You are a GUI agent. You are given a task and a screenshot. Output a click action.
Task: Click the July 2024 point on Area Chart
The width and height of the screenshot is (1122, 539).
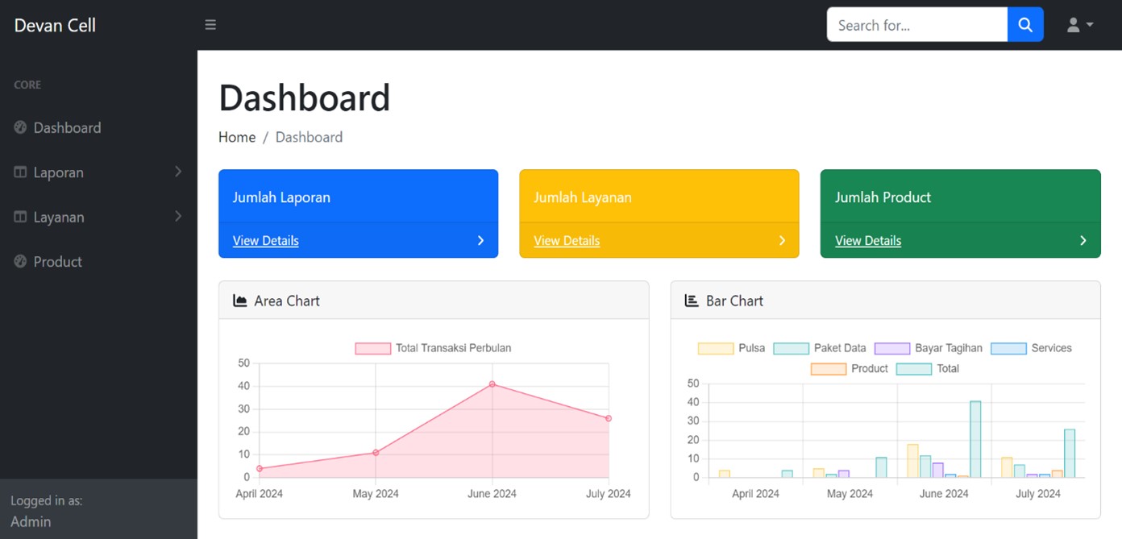click(x=609, y=418)
